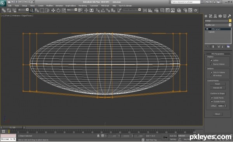Open the Modifiers menu
233x142 pixels.
50,6
